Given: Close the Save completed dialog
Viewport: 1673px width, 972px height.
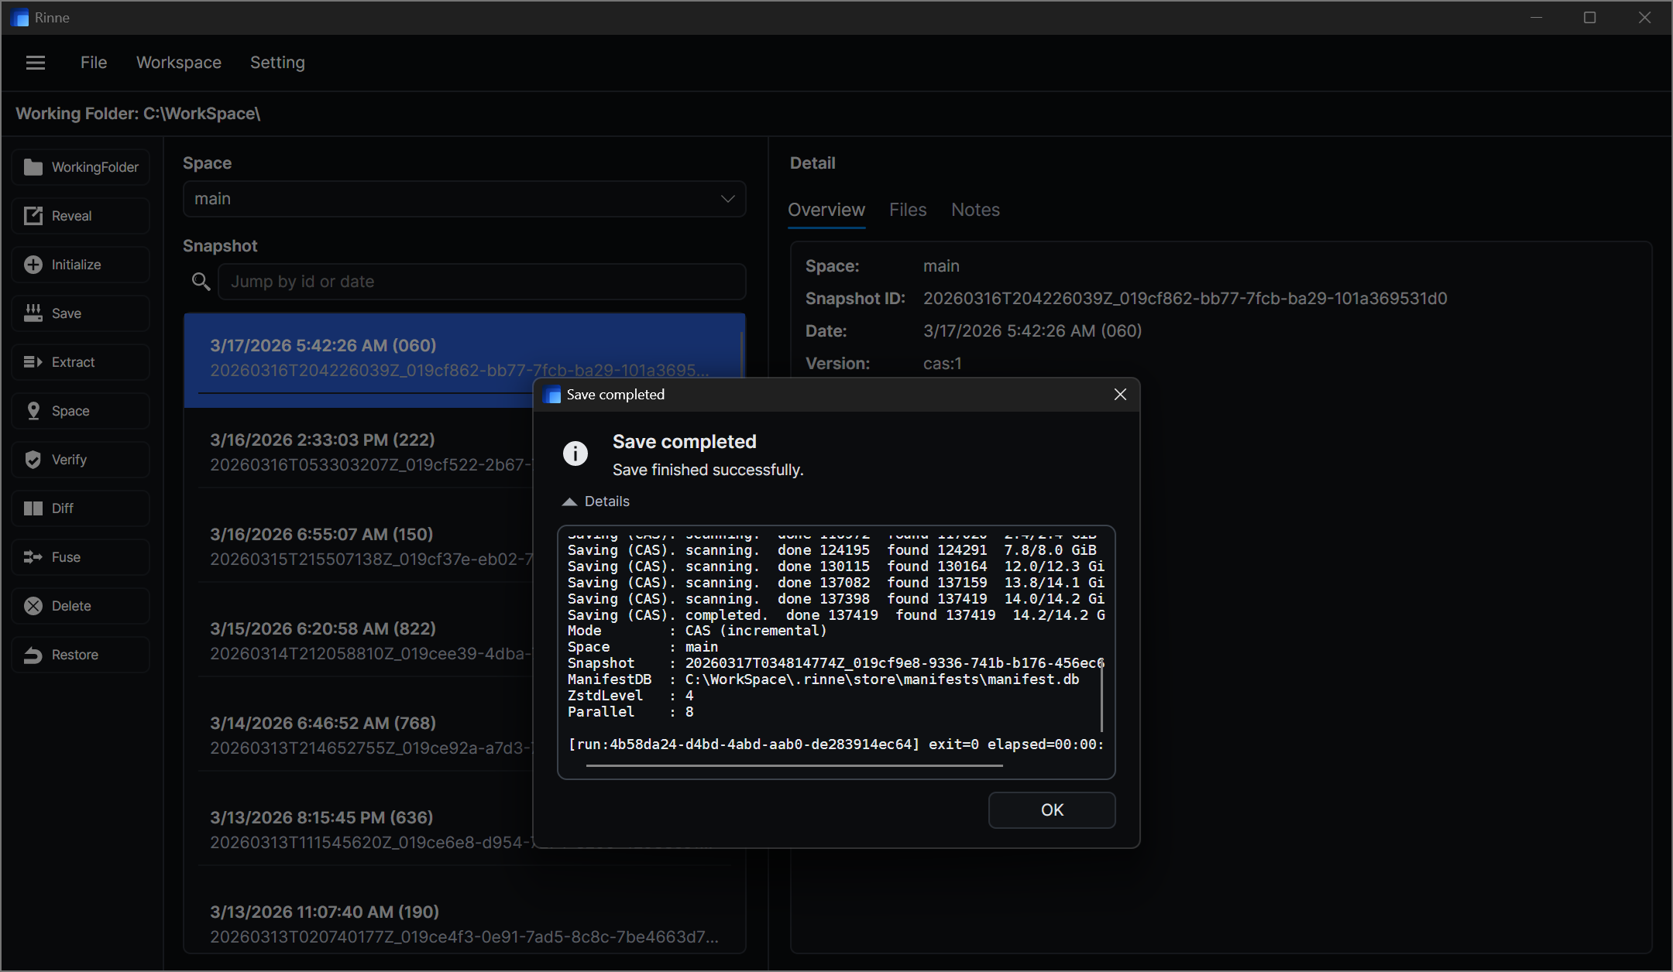Looking at the screenshot, I should pos(1120,395).
